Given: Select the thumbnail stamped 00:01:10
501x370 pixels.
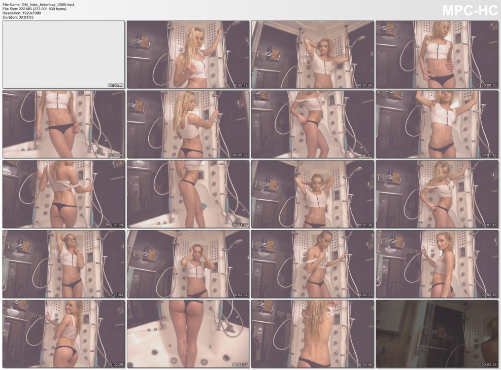Looking at the screenshot, I should pos(437,124).
